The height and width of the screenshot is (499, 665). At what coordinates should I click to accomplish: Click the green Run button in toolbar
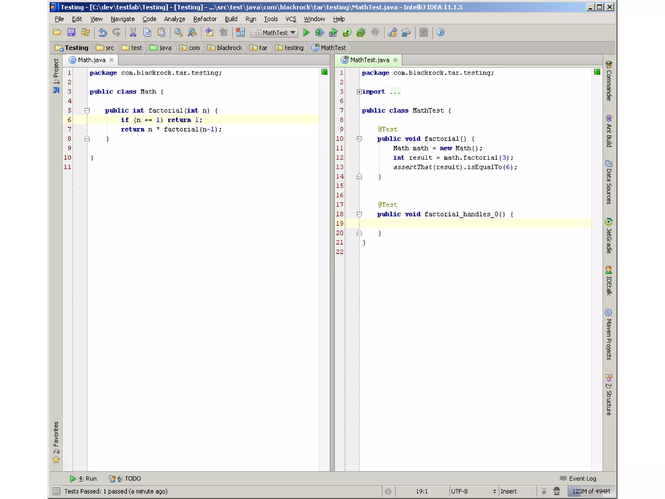tap(306, 32)
